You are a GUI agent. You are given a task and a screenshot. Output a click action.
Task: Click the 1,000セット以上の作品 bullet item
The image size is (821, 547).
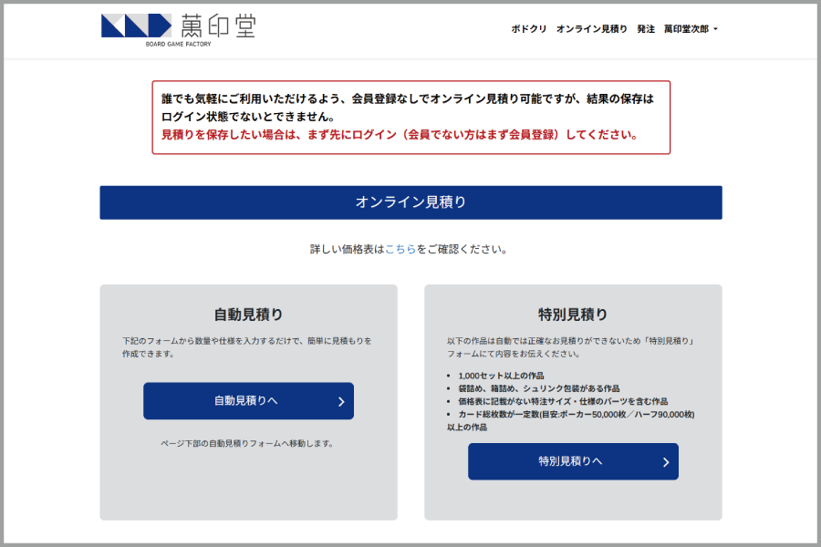click(x=502, y=376)
